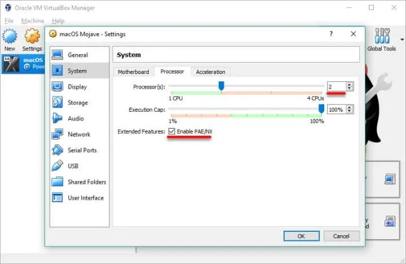Expand the Global Tools dropdown arrow
The width and height of the screenshot is (406, 264).
[402, 39]
